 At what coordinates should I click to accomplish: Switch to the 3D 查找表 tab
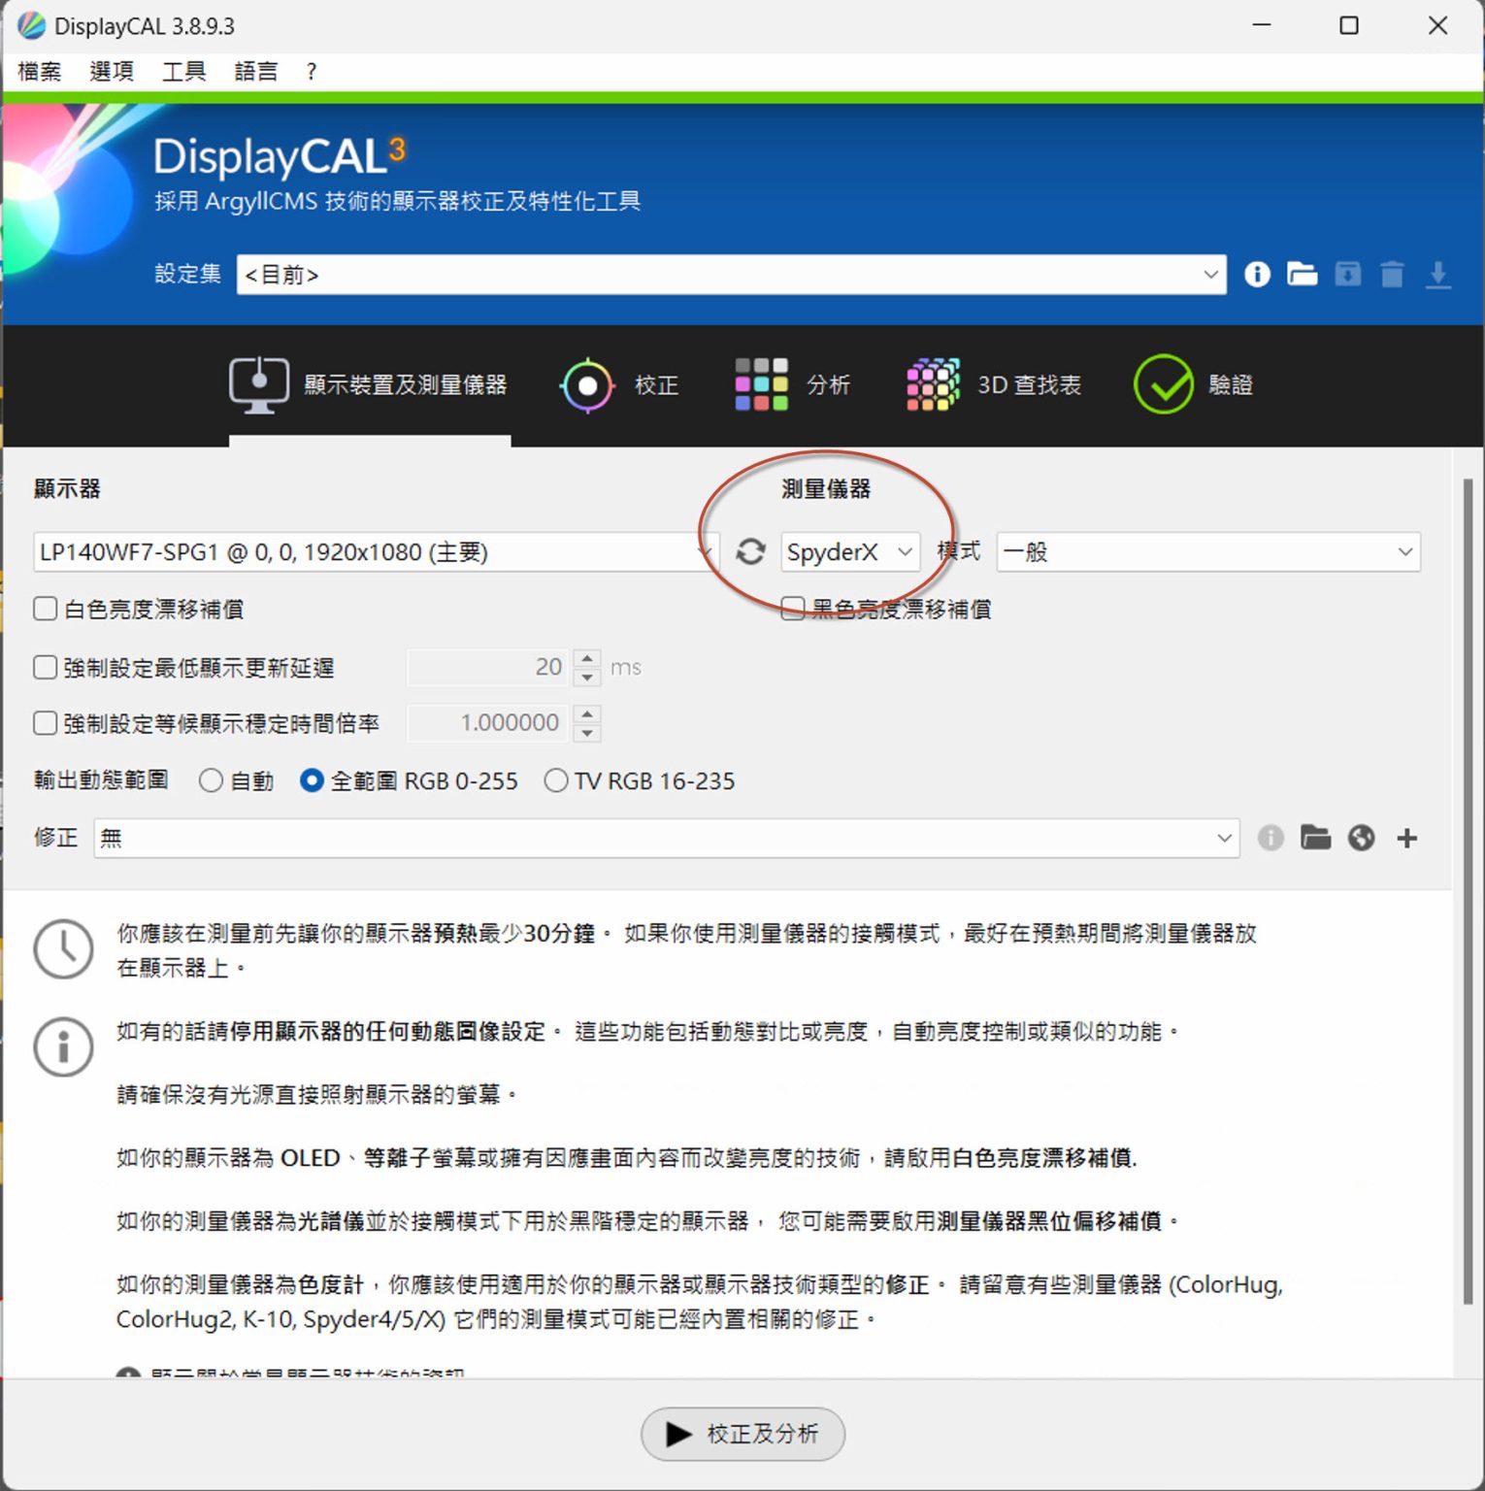[992, 384]
